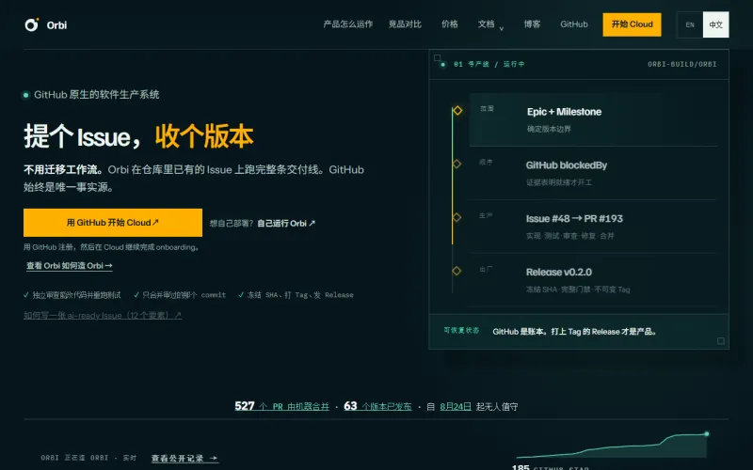This screenshot has height=470, width=753.
Task: Select the Release v0.2.0 row
Action: pyautogui.click(x=592, y=280)
